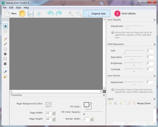Open the File menu
The height and width of the screenshot is (127, 158).
[5, 8]
